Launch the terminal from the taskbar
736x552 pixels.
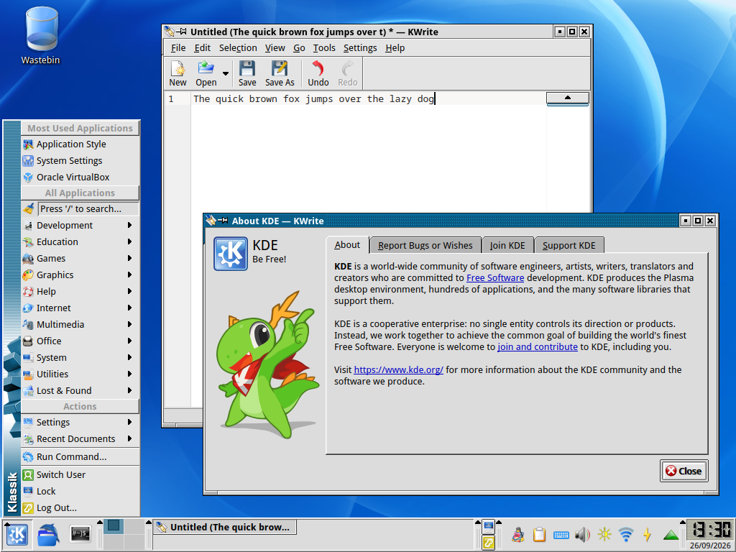pos(80,534)
